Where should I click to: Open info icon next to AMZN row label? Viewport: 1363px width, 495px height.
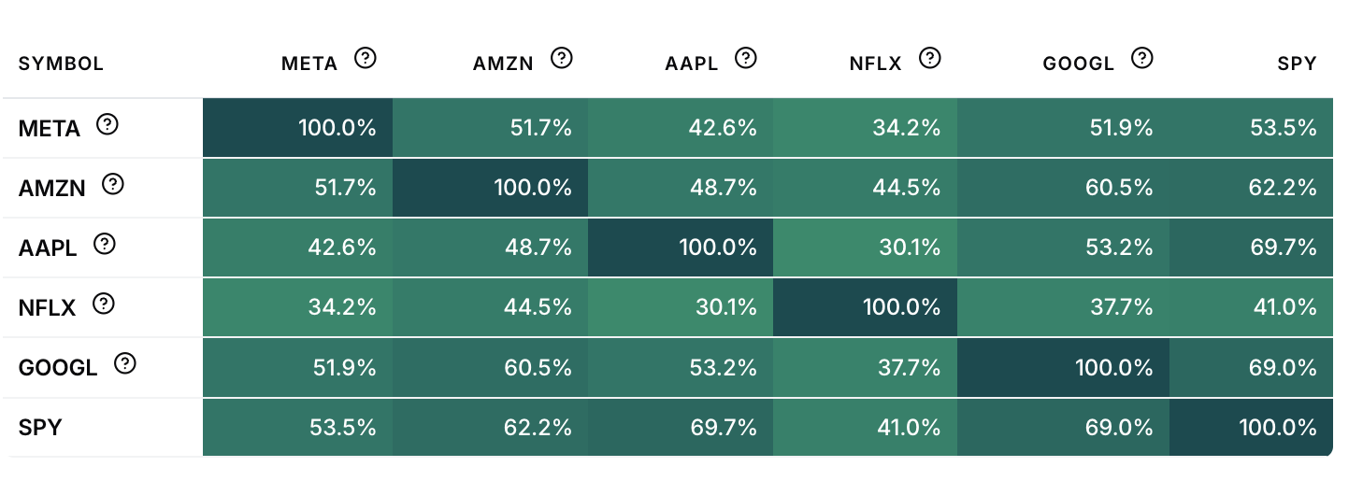[112, 185]
